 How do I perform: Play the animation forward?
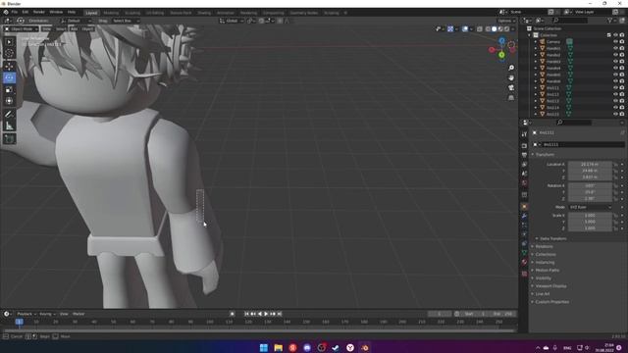click(266, 314)
